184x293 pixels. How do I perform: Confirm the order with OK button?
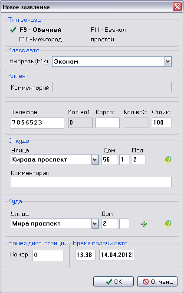(x=113, y=282)
